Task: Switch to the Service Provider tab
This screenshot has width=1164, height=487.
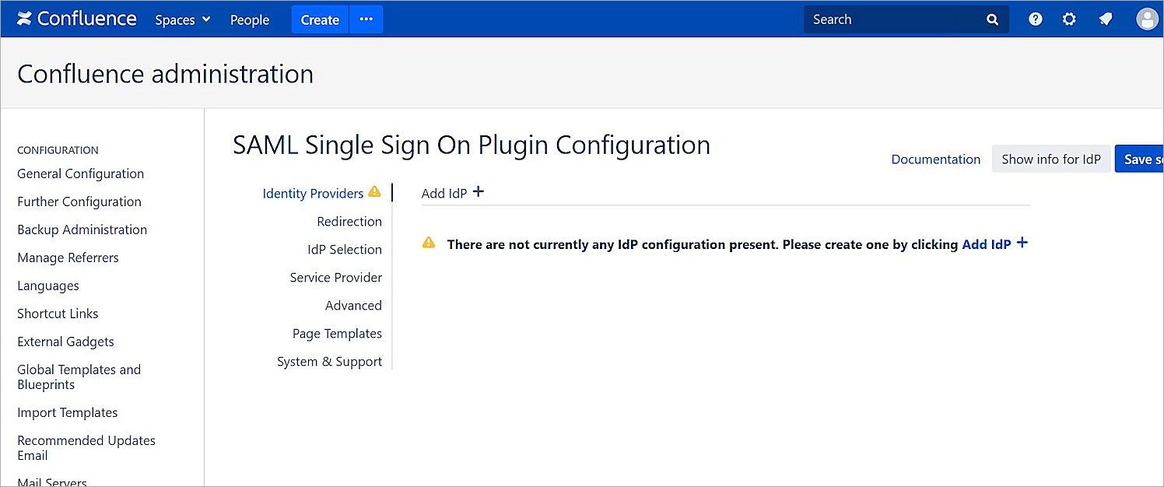Action: coord(335,277)
